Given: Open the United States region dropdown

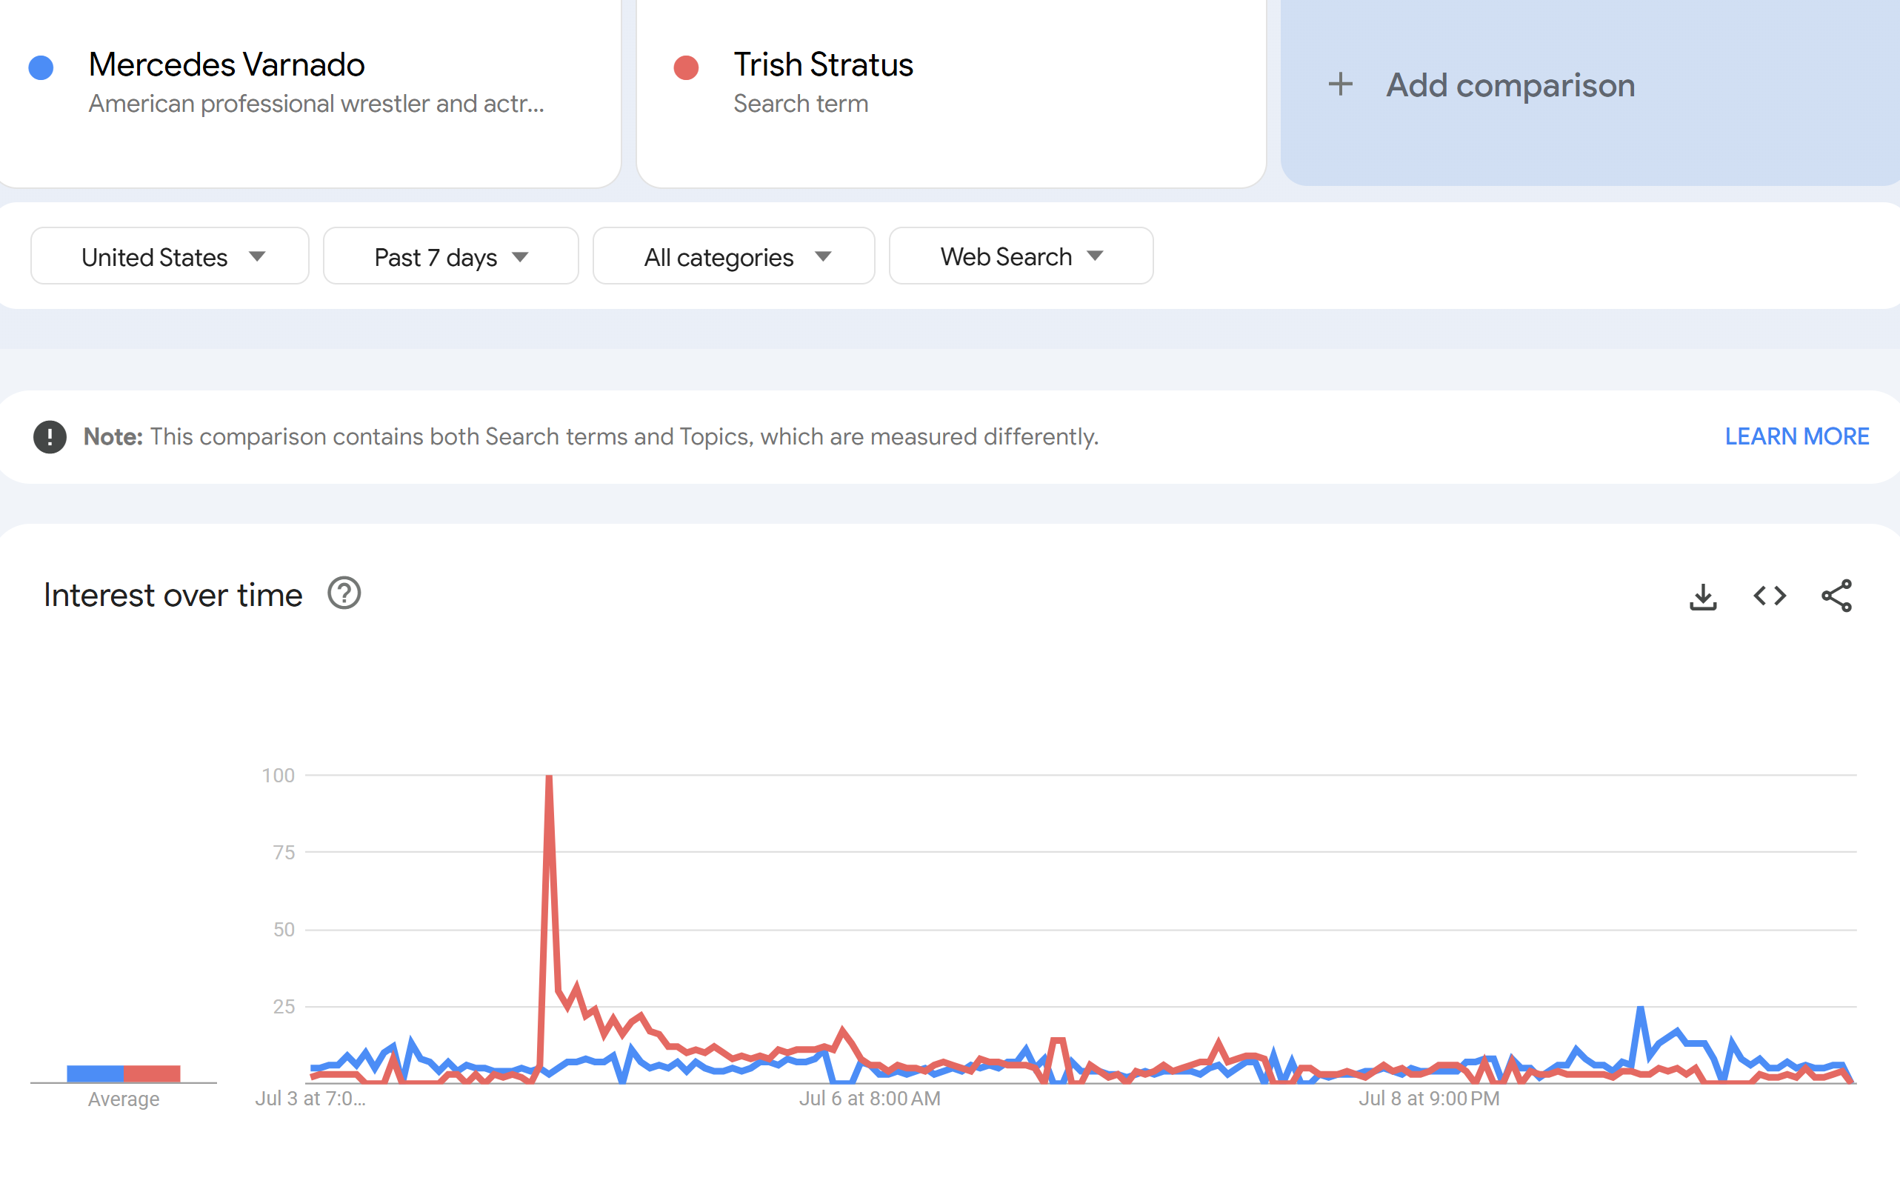Looking at the screenshot, I should pos(170,256).
